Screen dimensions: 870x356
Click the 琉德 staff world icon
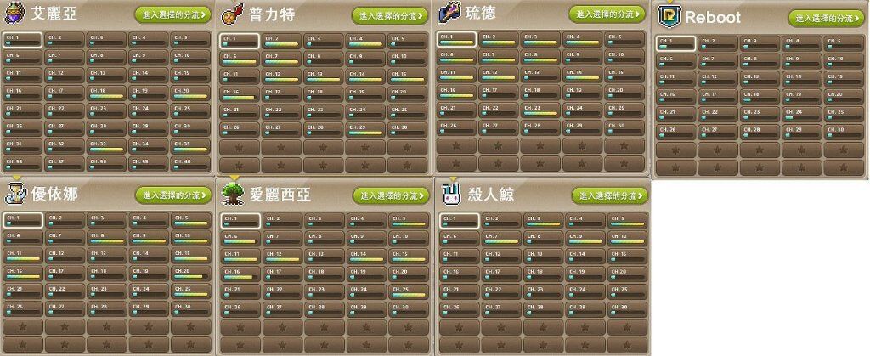coord(449,14)
